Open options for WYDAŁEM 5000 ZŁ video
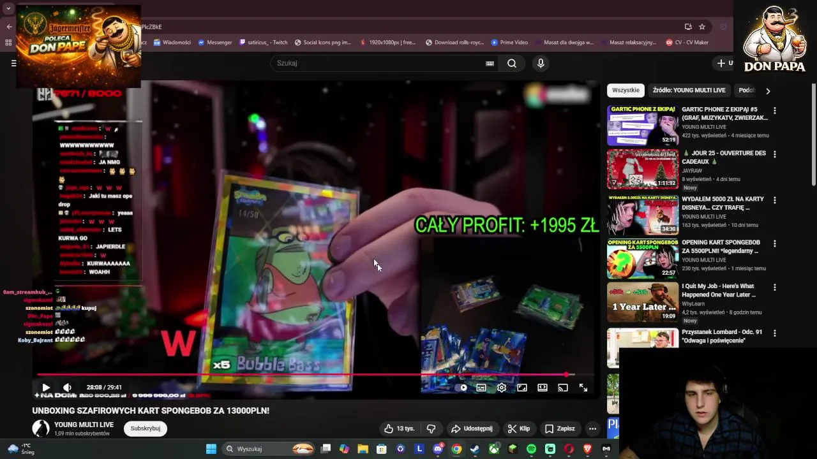The image size is (817, 459). [x=775, y=200]
